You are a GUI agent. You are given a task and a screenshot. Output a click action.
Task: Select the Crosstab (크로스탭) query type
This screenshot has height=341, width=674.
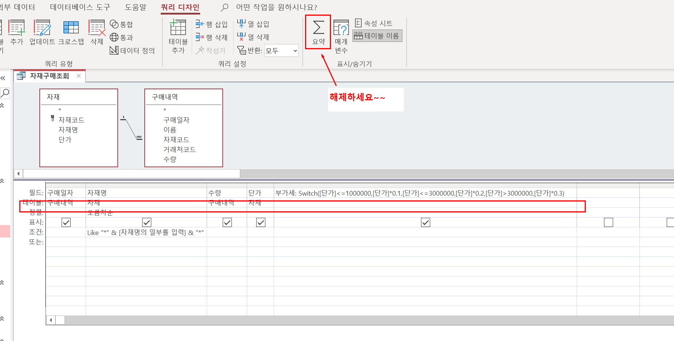pyautogui.click(x=71, y=32)
